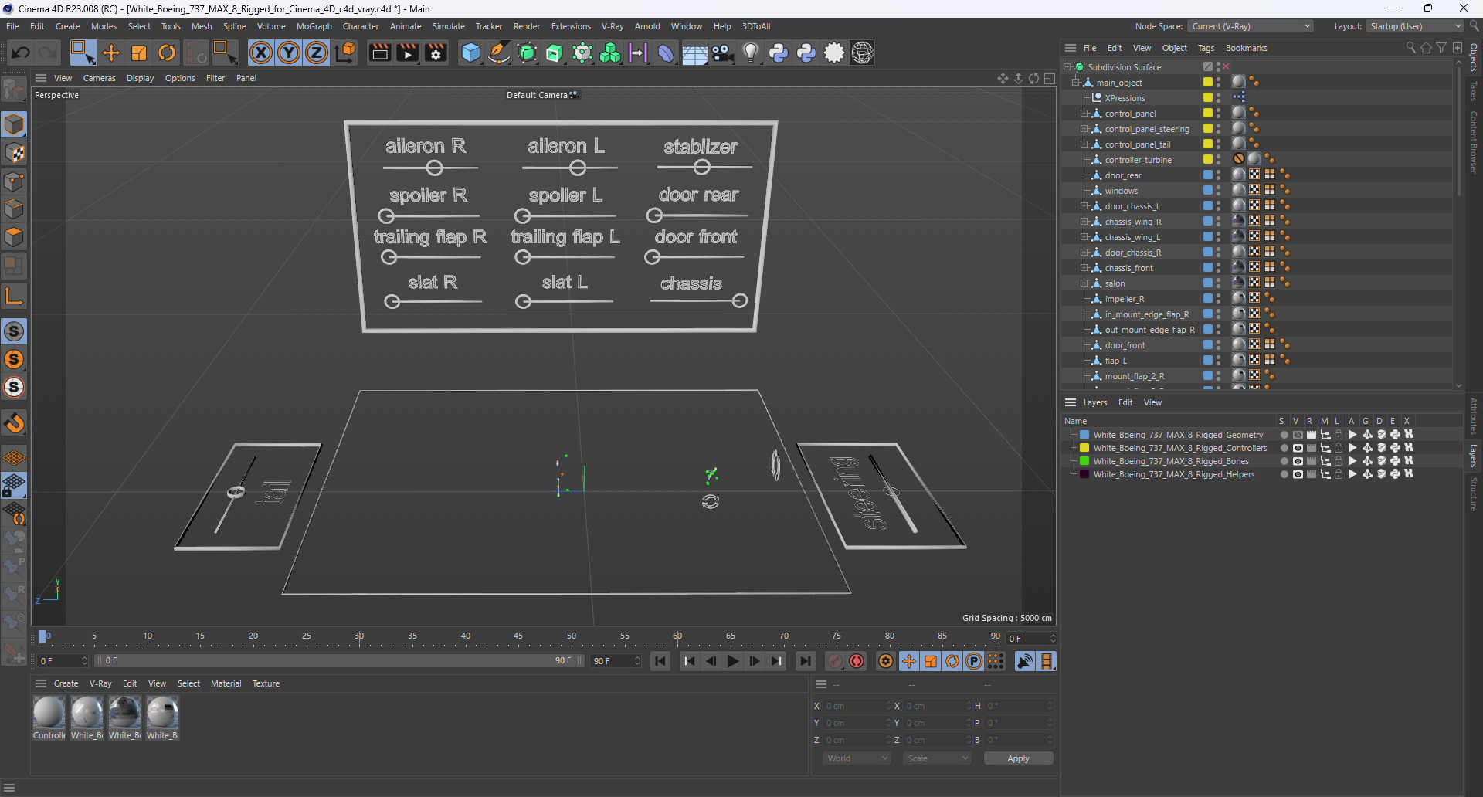Add a Light object
This screenshot has height=797, width=1483.
click(750, 53)
